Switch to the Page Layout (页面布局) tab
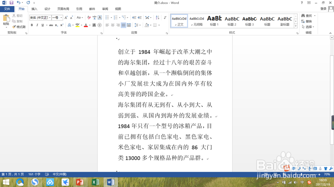Image resolution: width=334 pixels, height=187 pixels. (63, 9)
